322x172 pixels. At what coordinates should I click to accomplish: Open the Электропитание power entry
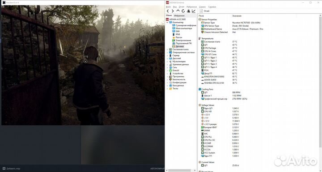pos(183,41)
